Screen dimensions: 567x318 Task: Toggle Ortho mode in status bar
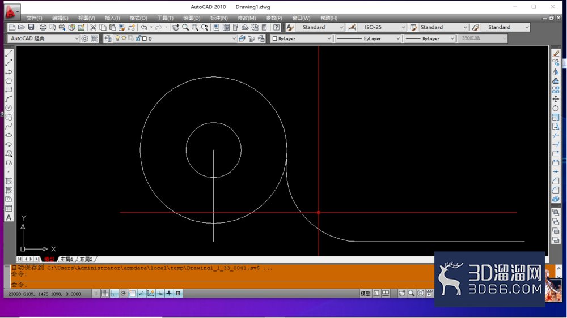pos(115,294)
